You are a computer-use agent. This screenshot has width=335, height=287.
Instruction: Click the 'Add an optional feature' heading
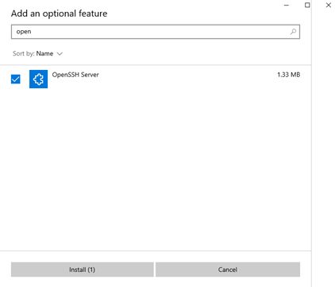[60, 14]
